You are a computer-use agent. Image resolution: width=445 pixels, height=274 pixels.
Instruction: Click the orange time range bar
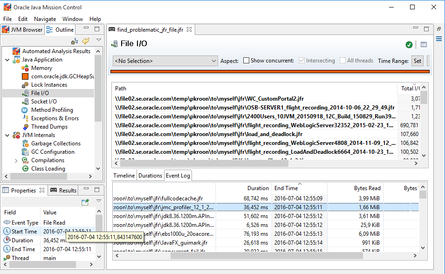click(x=269, y=71)
